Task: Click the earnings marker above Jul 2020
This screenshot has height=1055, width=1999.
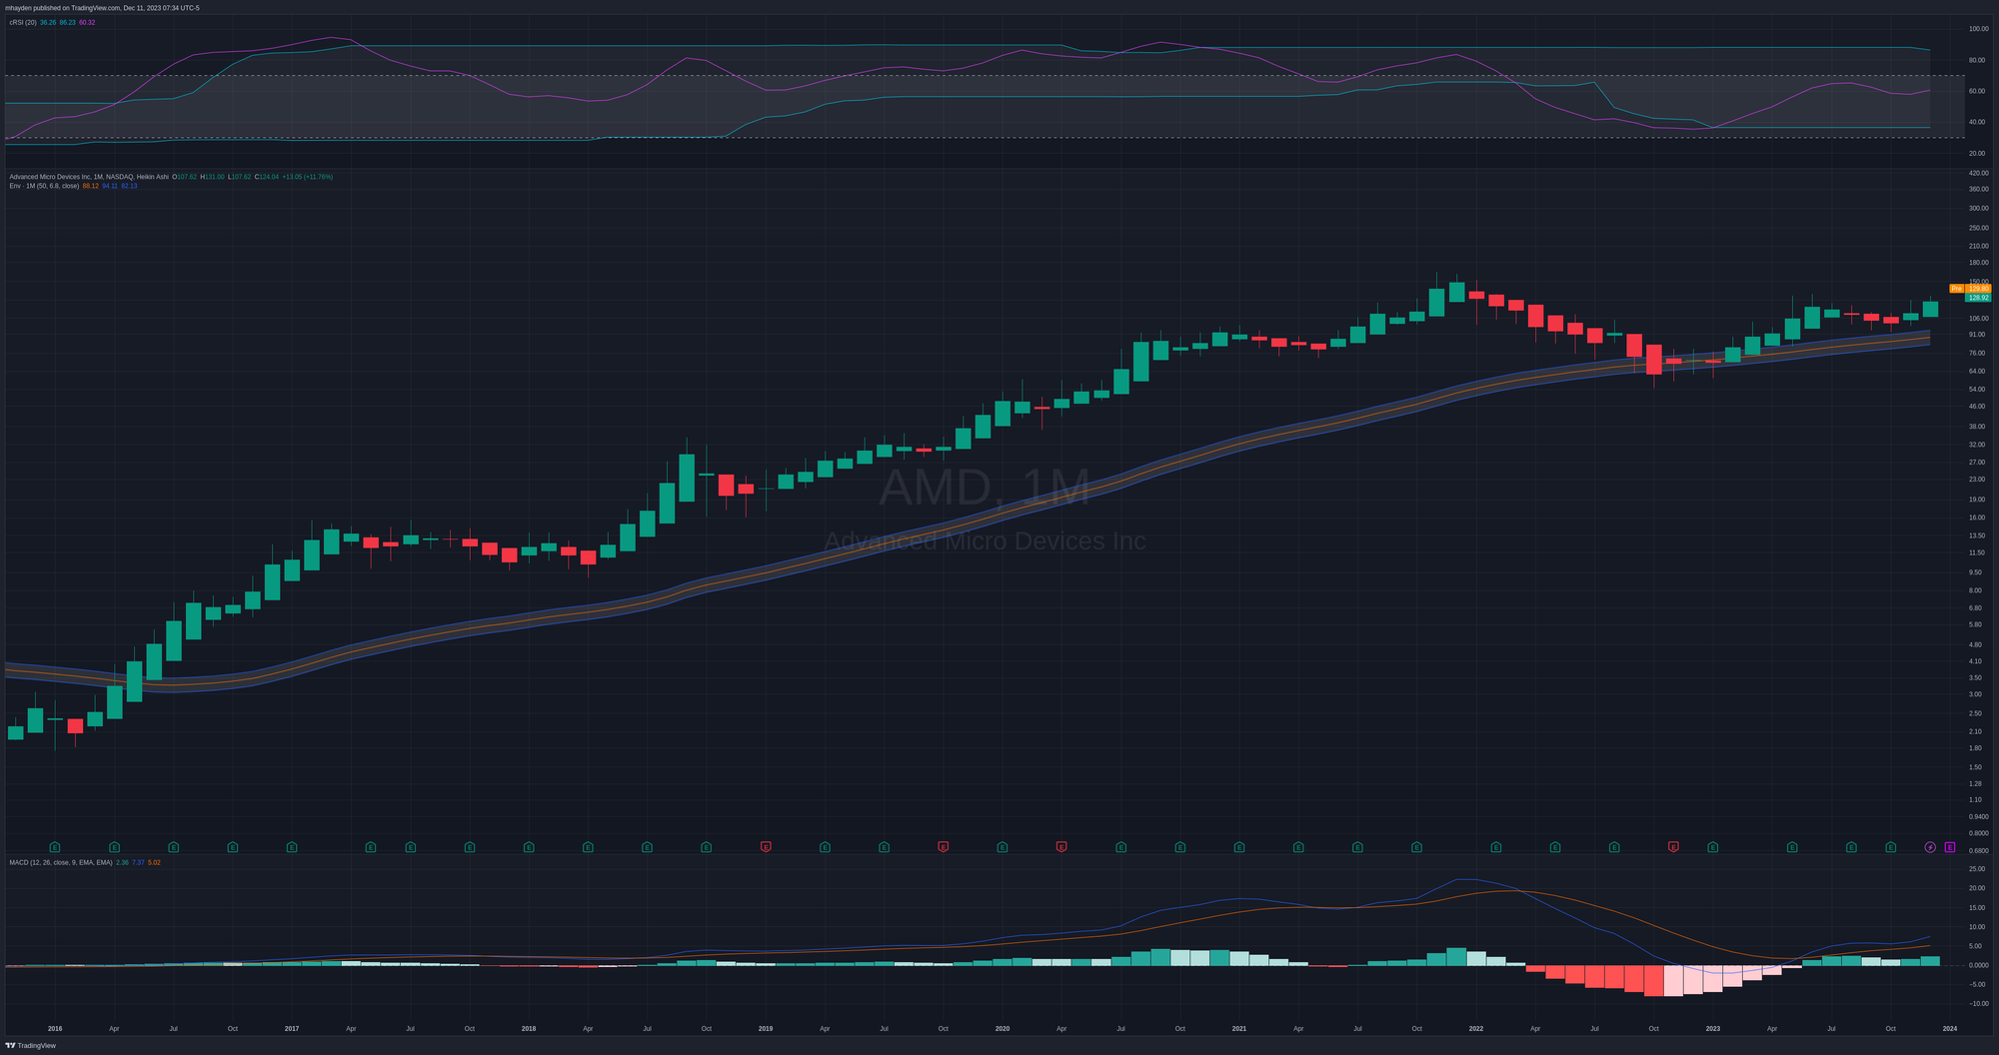Action: 1121,847
